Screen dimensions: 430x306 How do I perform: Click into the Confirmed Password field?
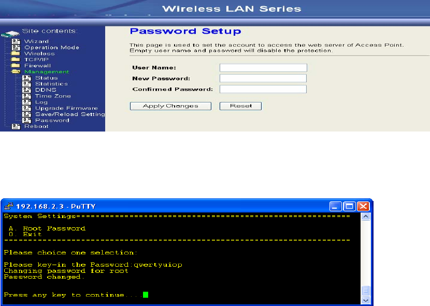263,89
